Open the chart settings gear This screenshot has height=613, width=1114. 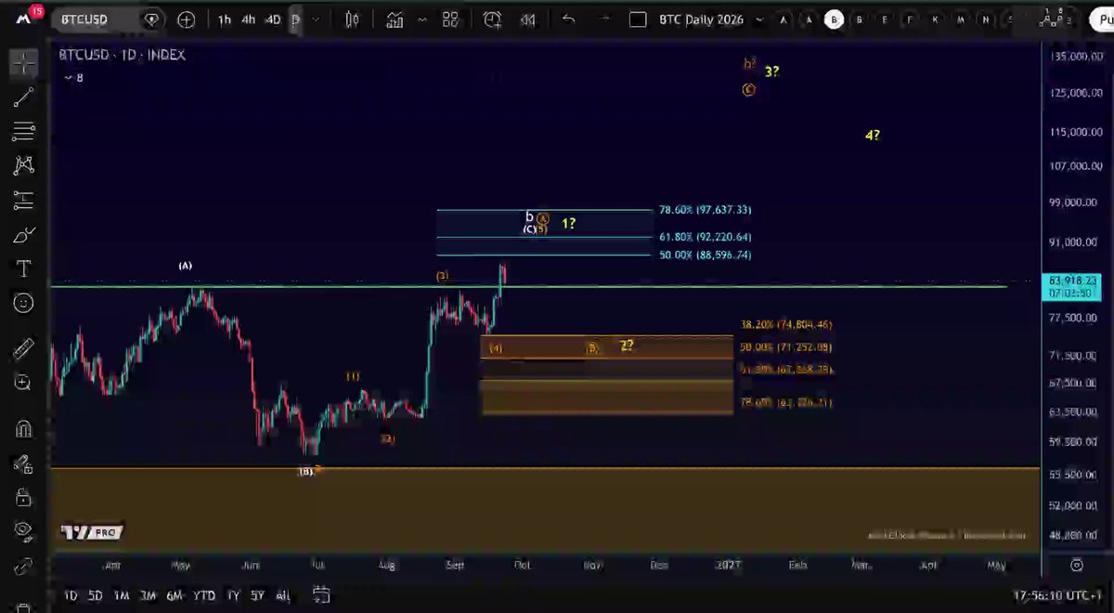(1077, 565)
